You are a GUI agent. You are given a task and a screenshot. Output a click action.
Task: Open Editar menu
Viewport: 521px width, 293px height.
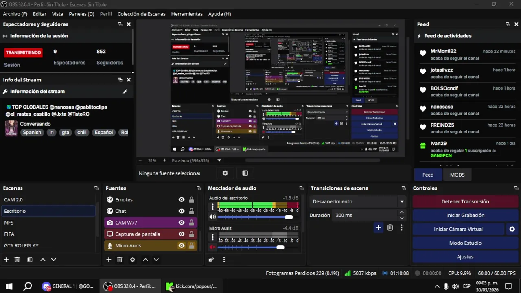click(39, 14)
